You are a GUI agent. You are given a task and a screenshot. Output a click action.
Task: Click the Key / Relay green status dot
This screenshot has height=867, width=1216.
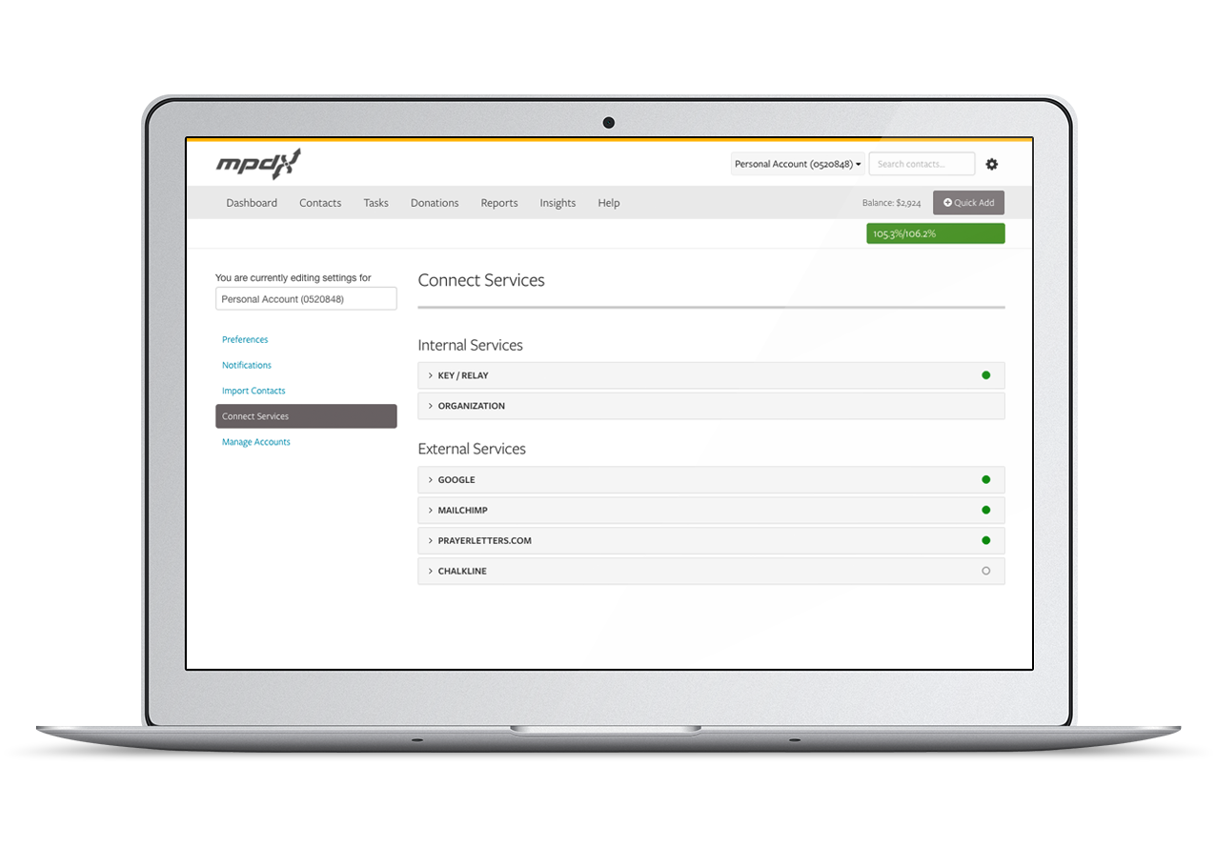pyautogui.click(x=985, y=375)
